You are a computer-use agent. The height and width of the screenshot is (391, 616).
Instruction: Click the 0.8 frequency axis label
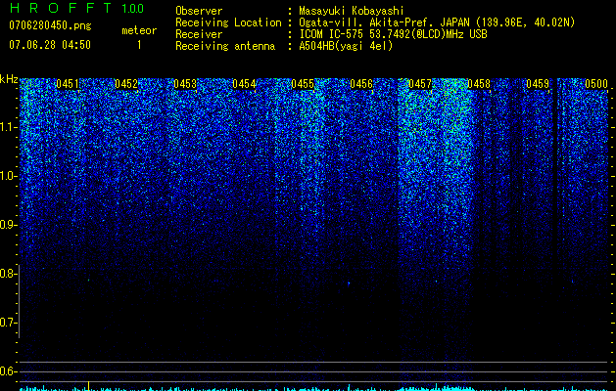click(8, 274)
